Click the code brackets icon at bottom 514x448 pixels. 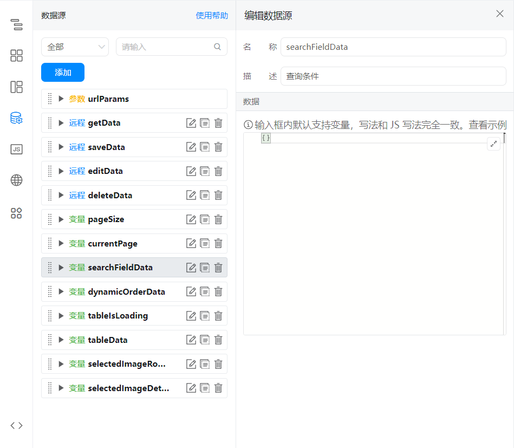click(x=16, y=425)
